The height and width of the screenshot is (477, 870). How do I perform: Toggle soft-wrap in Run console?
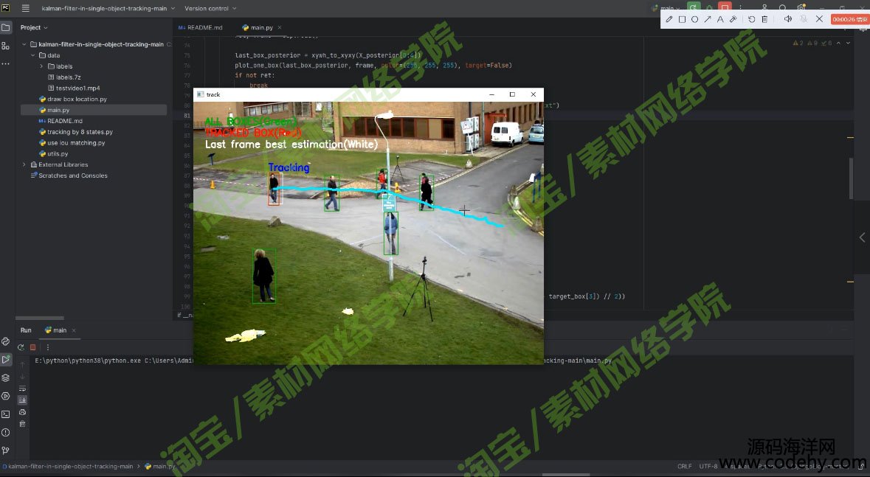[x=22, y=389]
